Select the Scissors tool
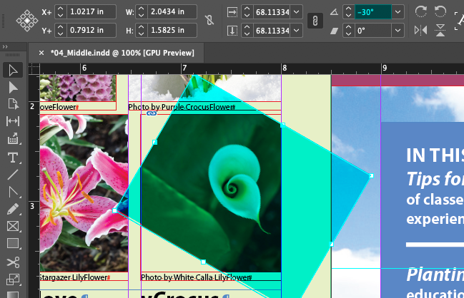This screenshot has width=464, height=298. (13, 262)
